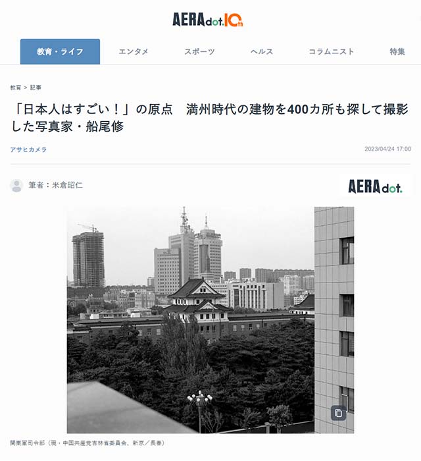Click the photo caption 関東軍司令部

pos(87,443)
